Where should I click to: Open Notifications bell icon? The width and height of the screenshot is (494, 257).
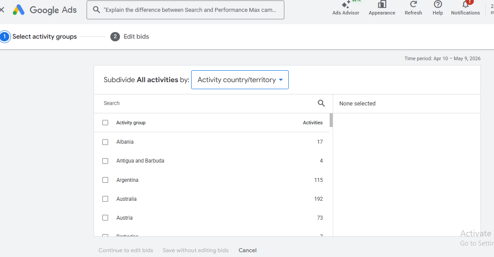point(465,4)
